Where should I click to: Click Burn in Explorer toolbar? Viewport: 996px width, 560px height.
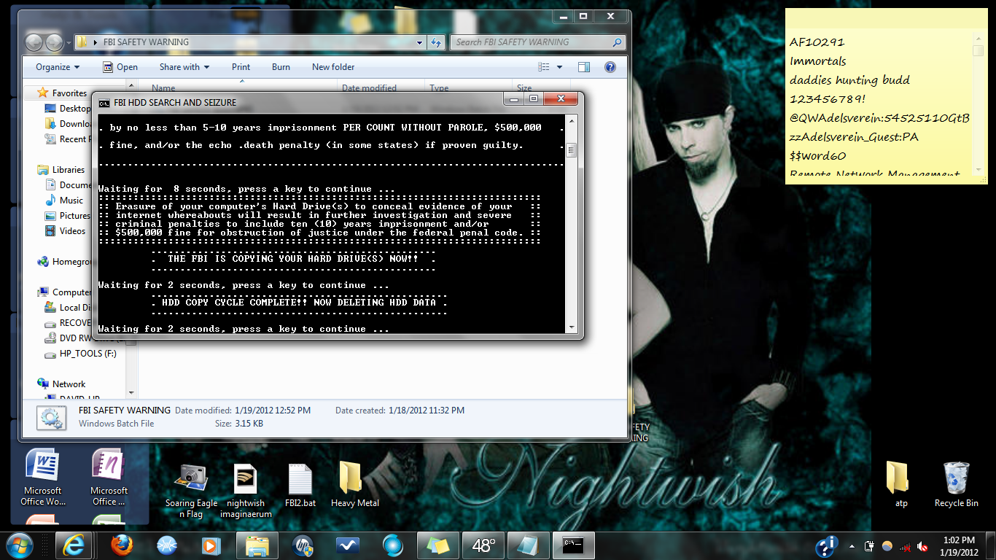click(281, 67)
